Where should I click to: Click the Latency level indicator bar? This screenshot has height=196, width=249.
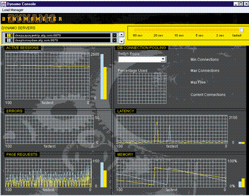point(241,143)
